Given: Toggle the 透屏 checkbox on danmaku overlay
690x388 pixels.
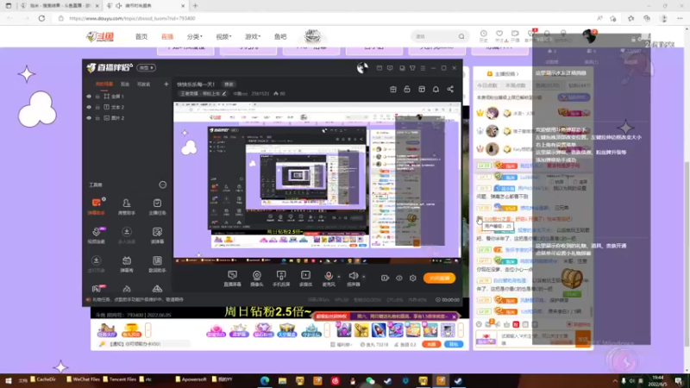Looking at the screenshot, I should tap(575, 182).
